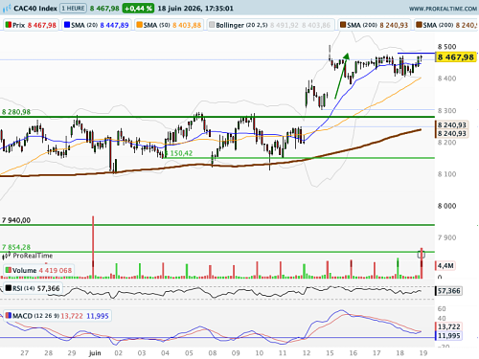Click the 8 500 price axis label
This screenshot has height=359, width=479.
(x=447, y=47)
